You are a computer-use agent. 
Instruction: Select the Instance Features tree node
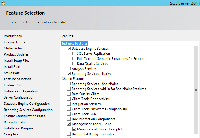click(x=75, y=44)
